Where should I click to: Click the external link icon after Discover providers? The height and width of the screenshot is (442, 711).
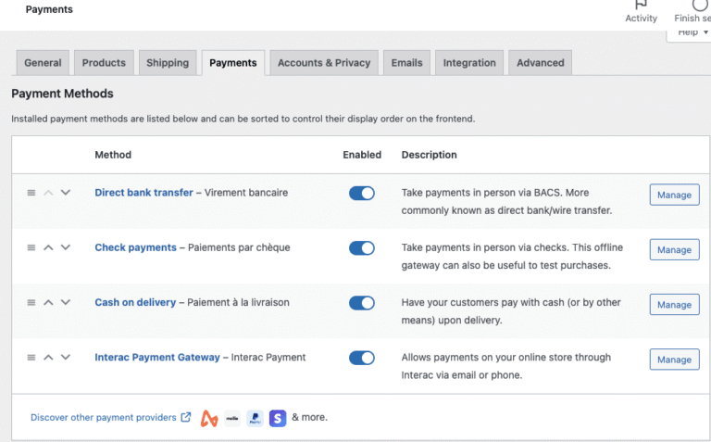coord(186,417)
